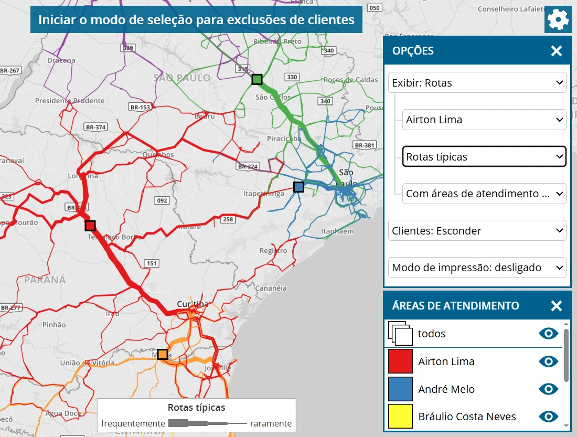Close the OPÇÕES panel
577x437 pixels.
click(x=556, y=51)
